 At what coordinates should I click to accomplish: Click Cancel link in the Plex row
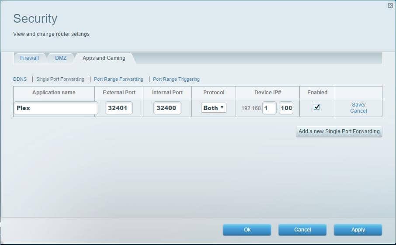(x=358, y=111)
